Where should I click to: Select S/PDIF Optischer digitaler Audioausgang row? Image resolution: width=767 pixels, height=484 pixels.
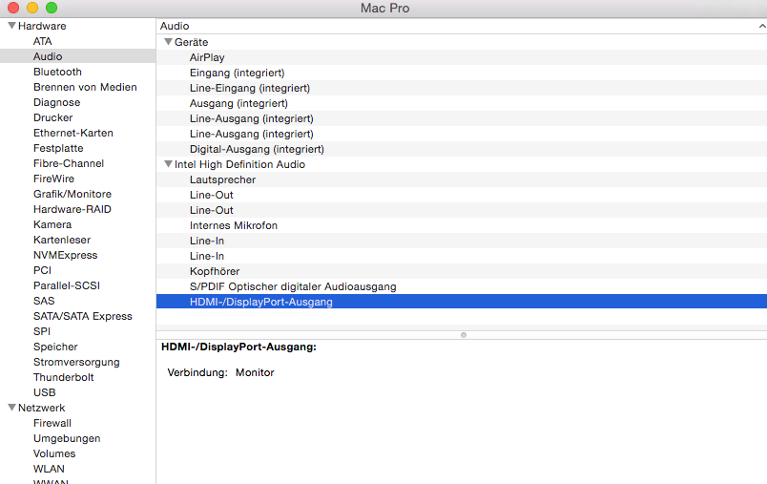click(462, 286)
